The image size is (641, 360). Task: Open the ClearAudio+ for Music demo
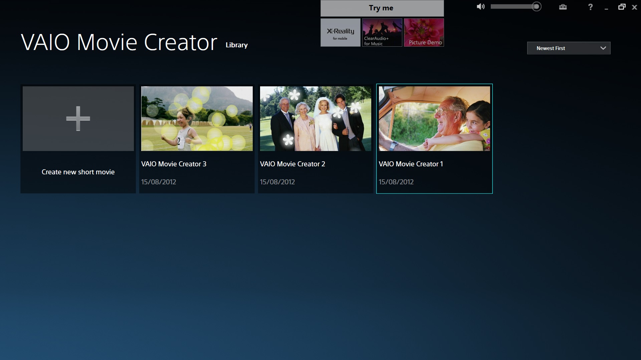pos(382,32)
